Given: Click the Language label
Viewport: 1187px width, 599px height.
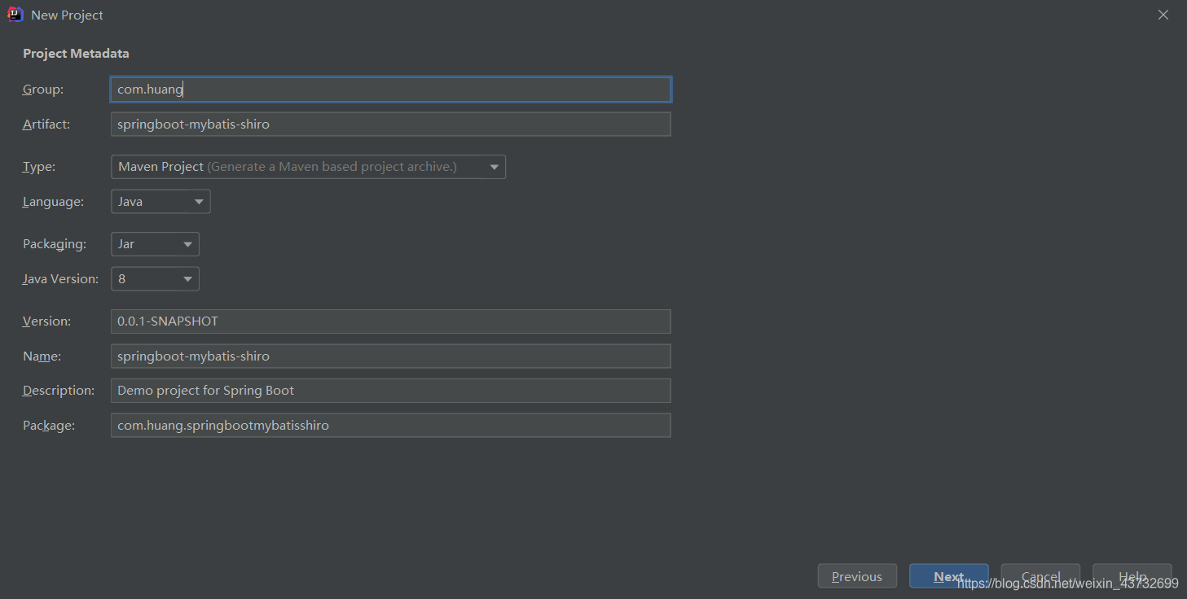Looking at the screenshot, I should click(x=53, y=202).
